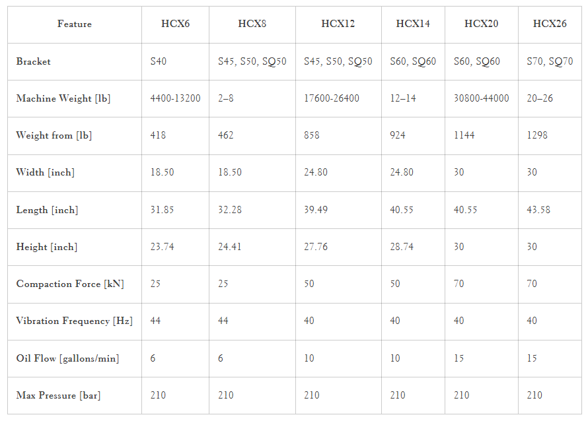Select the Bracket row label

pyautogui.click(x=33, y=61)
